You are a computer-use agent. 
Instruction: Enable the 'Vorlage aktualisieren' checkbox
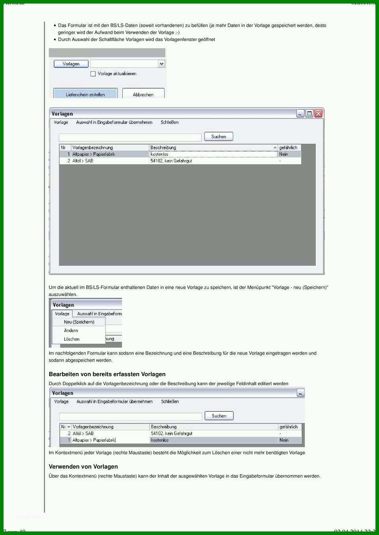(x=93, y=73)
